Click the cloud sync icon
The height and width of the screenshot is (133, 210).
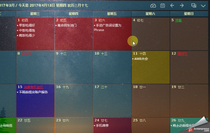(153, 6)
